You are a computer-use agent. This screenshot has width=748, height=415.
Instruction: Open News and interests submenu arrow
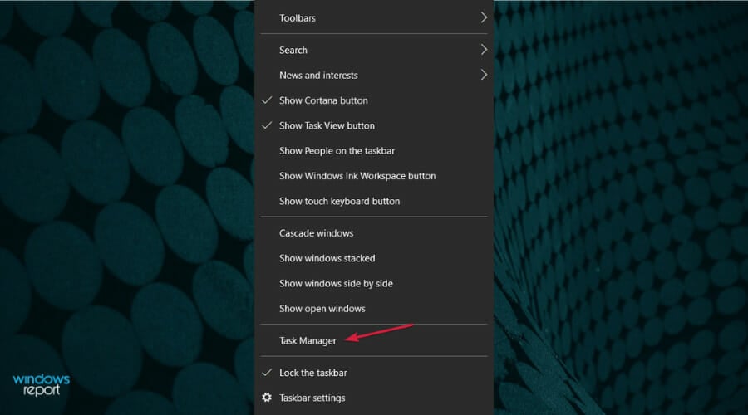point(484,75)
